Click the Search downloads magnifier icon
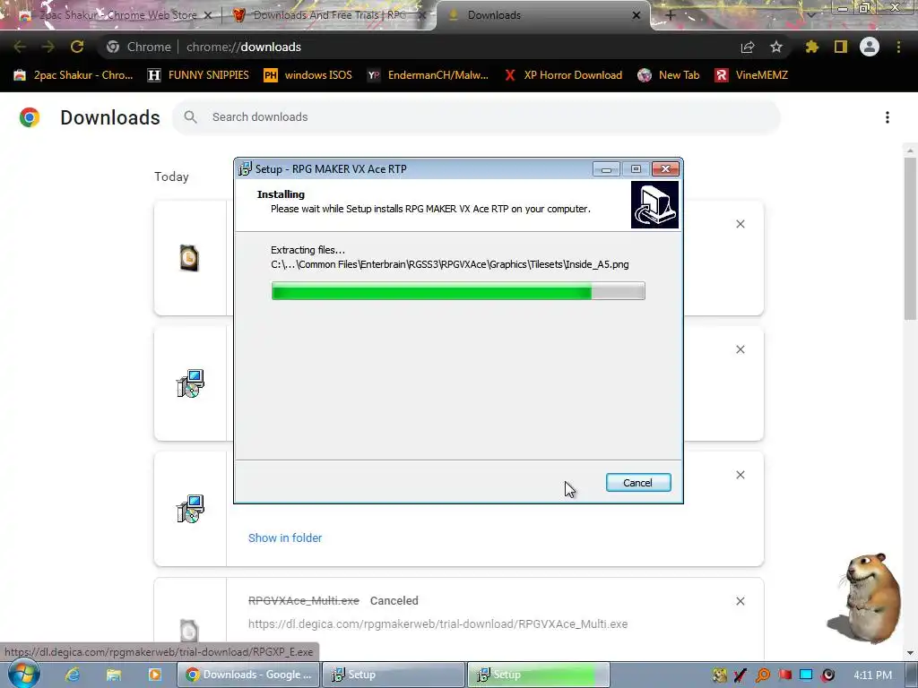The height and width of the screenshot is (688, 918). coord(190,117)
